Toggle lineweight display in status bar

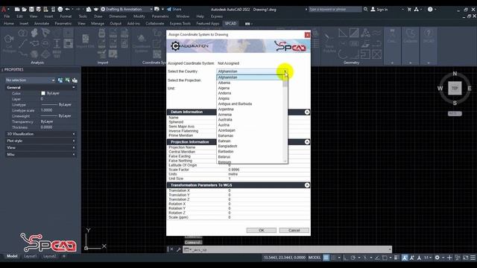tap(396, 258)
